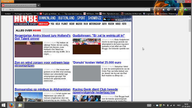Open the SHOWBIZZ section
Viewport: 192px width, 108px height.
coord(95,18)
